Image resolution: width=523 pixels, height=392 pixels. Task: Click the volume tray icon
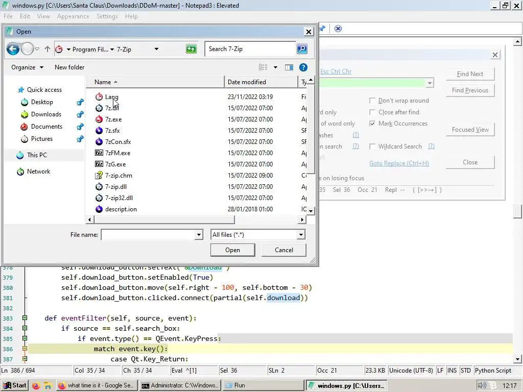point(481,386)
